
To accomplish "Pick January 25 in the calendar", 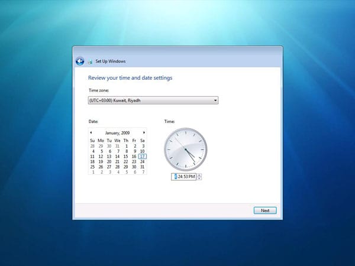I will [92, 167].
